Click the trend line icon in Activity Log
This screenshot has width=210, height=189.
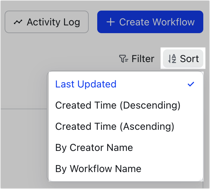pyautogui.click(x=18, y=22)
